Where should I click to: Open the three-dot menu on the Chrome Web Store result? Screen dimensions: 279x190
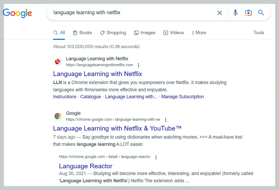[x=165, y=120]
